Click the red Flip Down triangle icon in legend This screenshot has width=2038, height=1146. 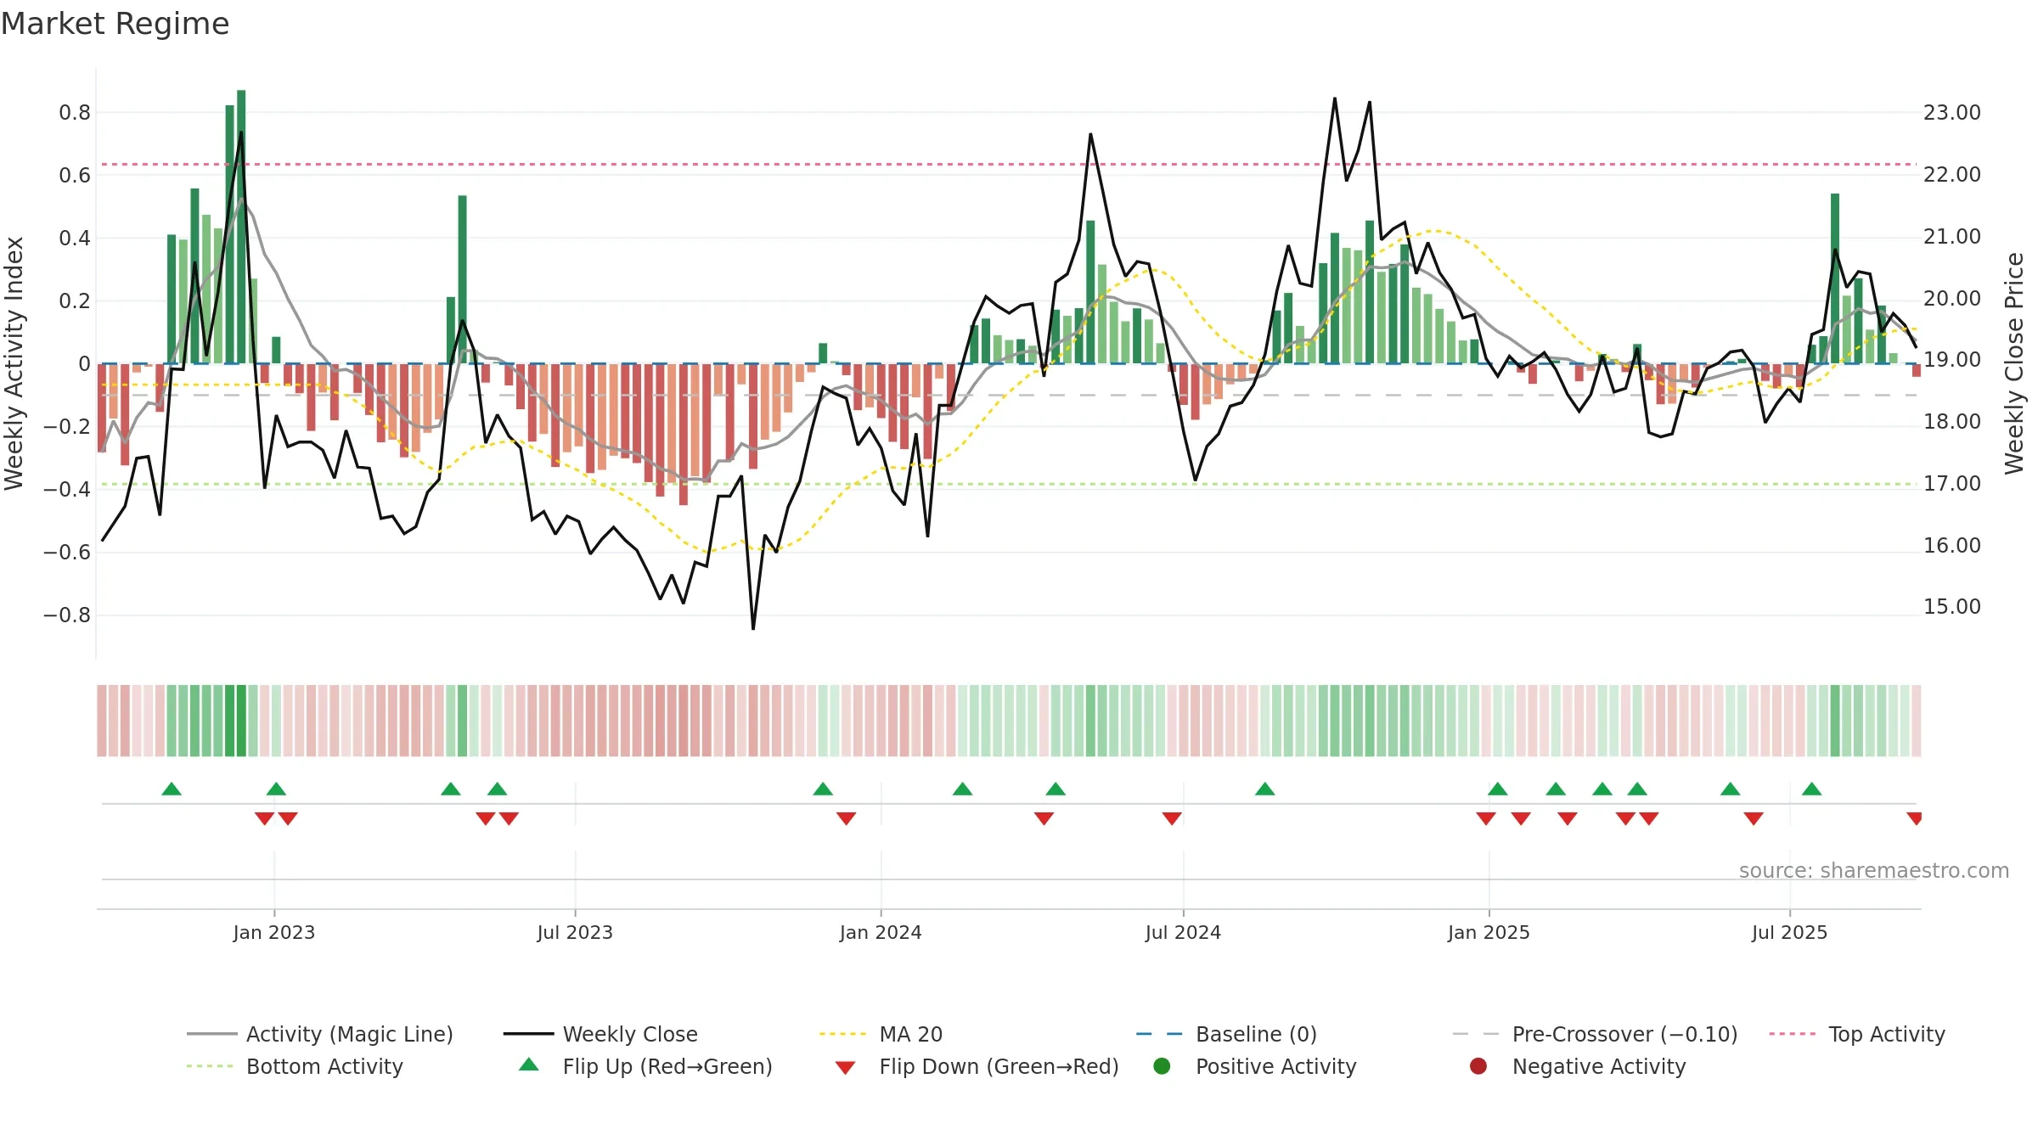845,1068
